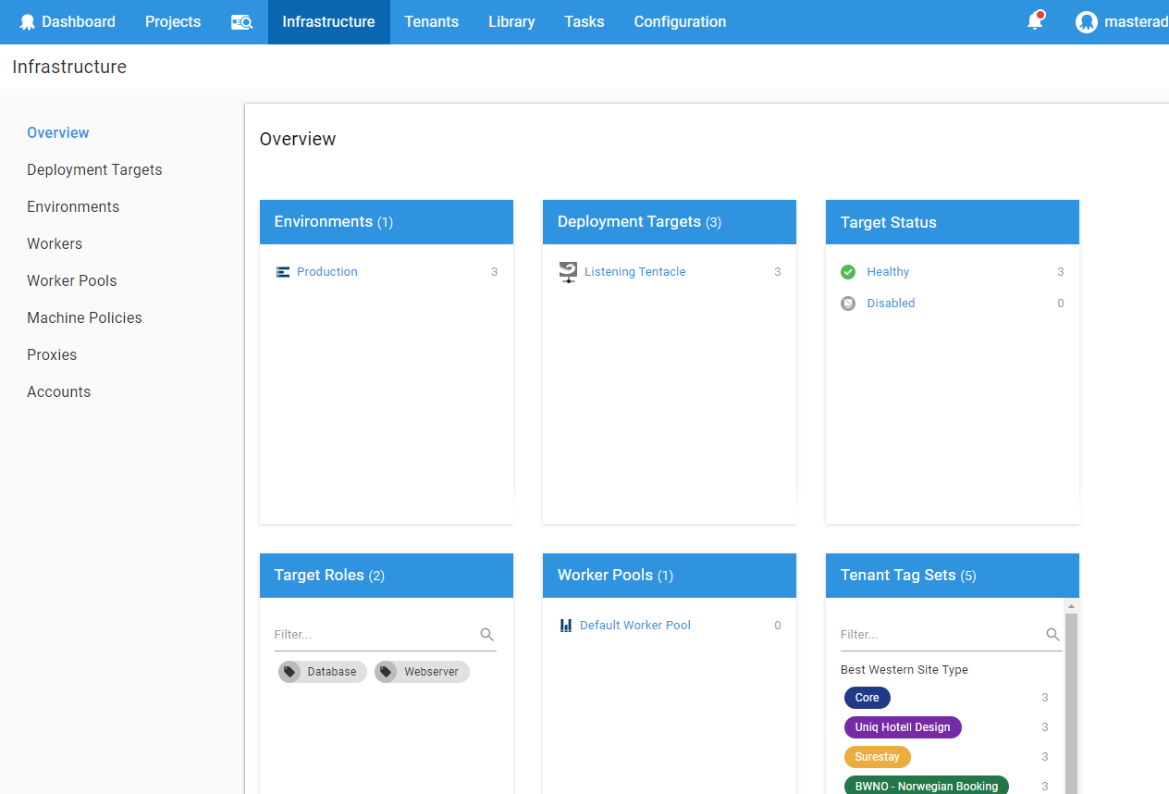Click the Production environment icon

coord(283,272)
